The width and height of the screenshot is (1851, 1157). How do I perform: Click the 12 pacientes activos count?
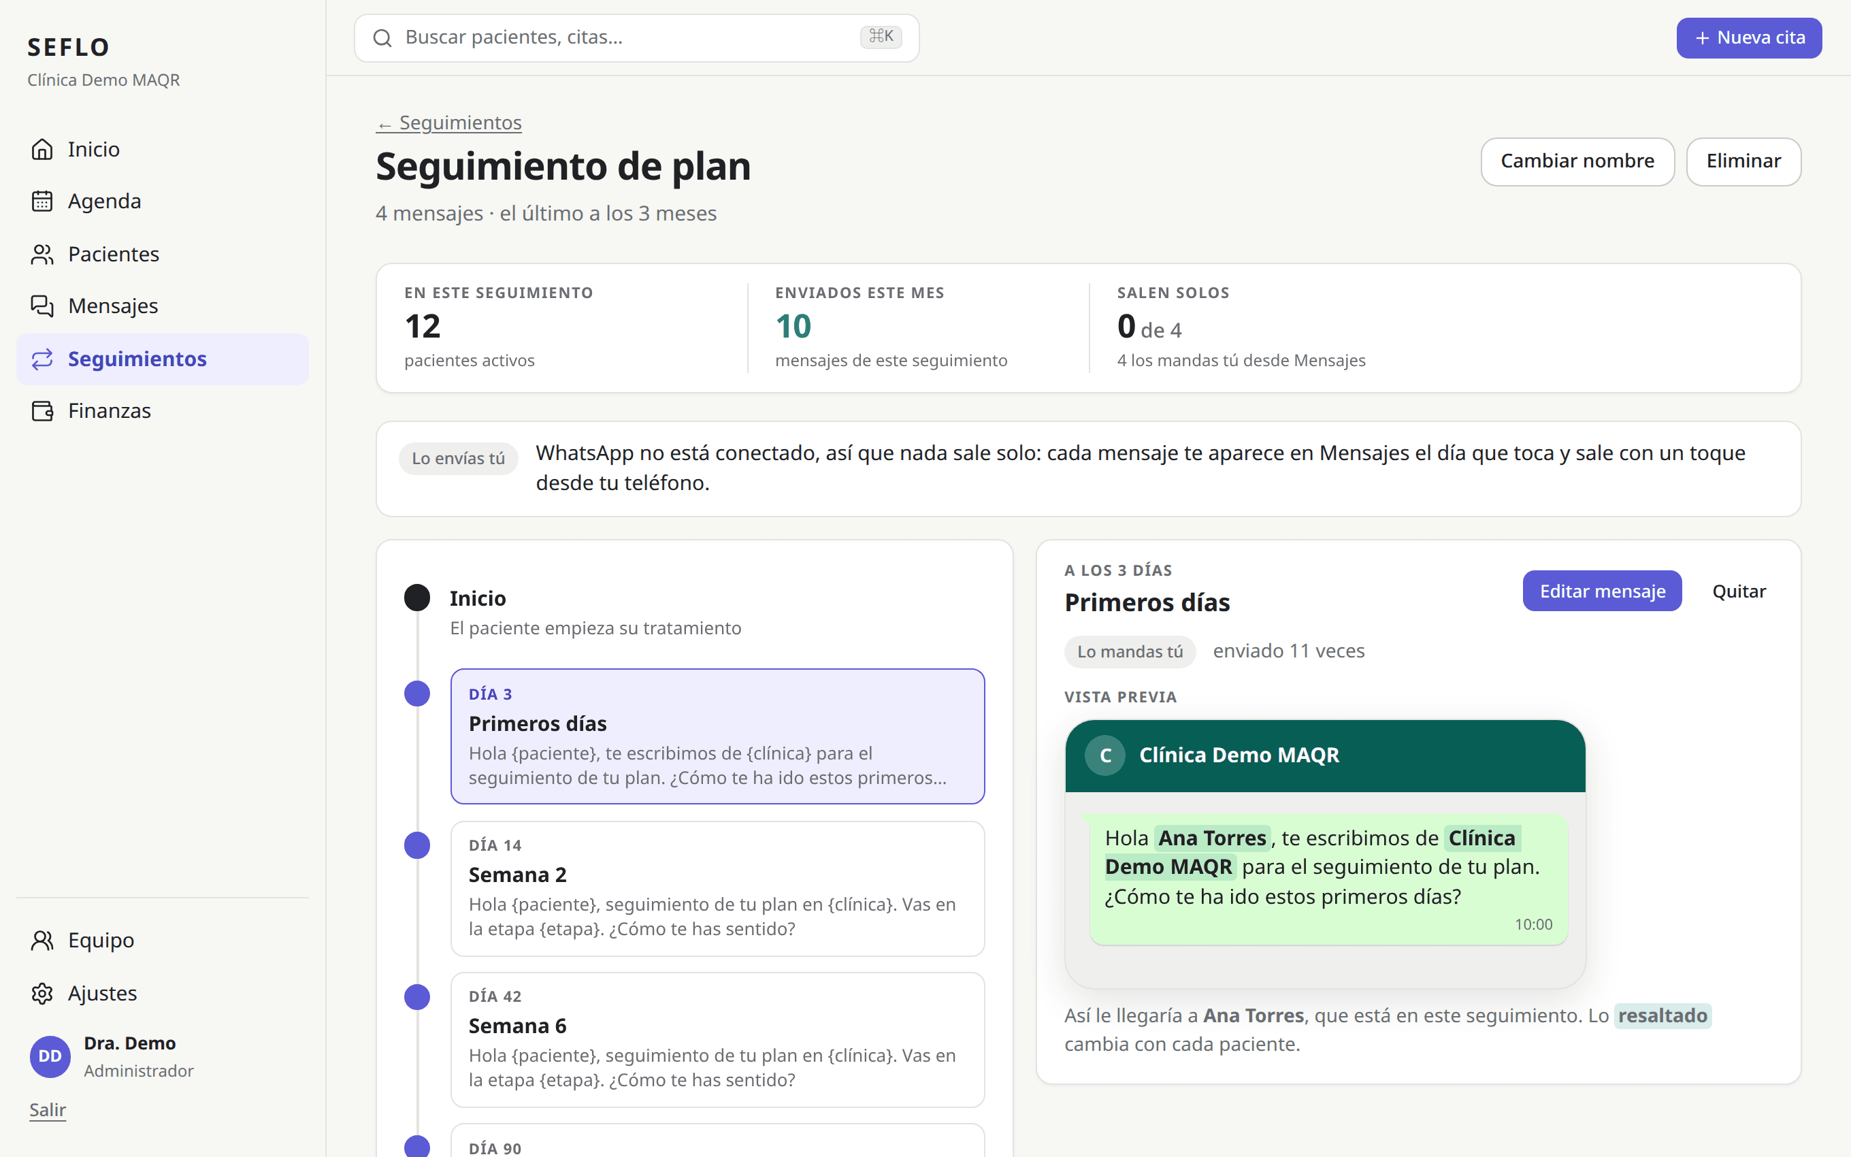[x=422, y=327]
